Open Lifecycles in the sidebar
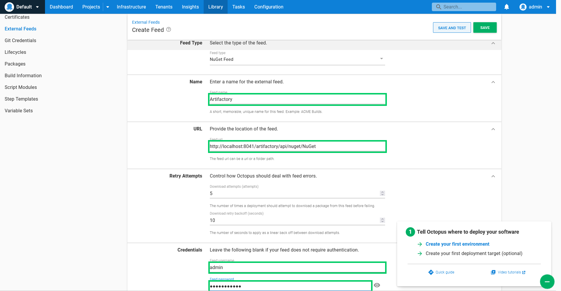Screen dimensions: 561x291 [15, 52]
